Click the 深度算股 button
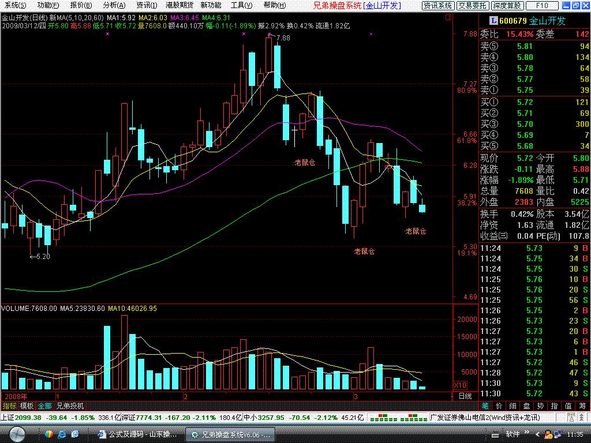The image size is (591, 443). 507,6
